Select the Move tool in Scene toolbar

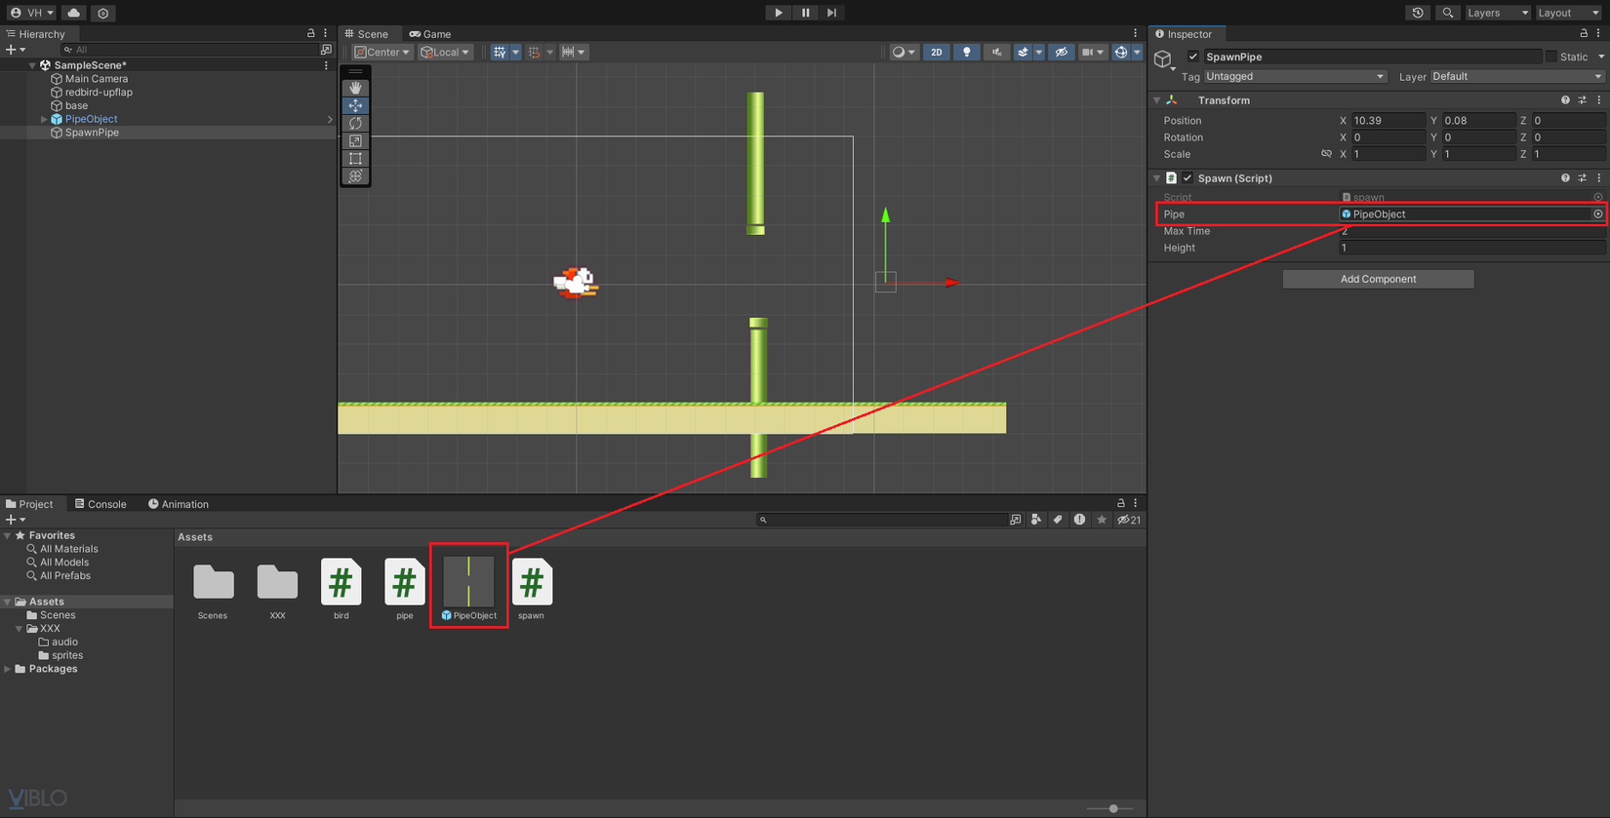[355, 105]
